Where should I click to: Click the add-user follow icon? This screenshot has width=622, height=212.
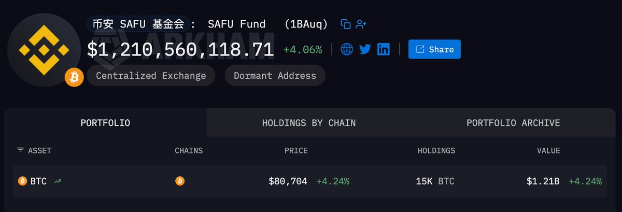361,24
